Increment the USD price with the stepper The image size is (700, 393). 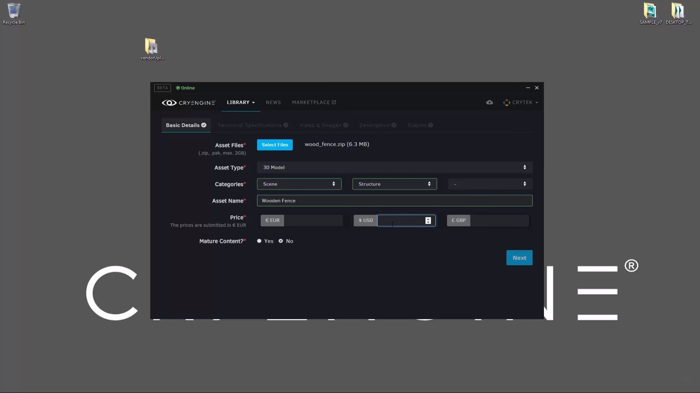428,219
